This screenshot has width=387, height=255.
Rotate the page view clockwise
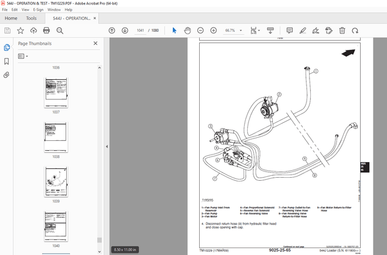tap(355, 31)
